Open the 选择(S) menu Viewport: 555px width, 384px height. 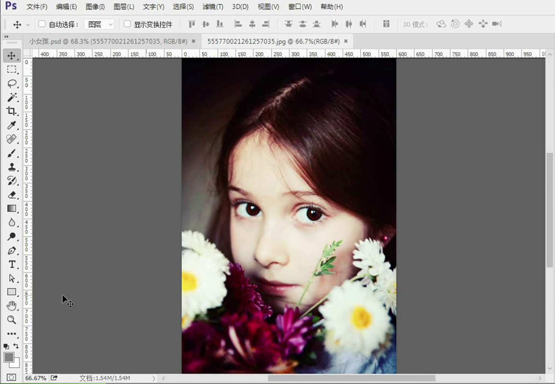[183, 7]
